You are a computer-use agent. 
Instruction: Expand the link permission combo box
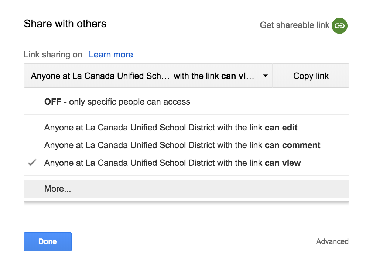(148, 76)
